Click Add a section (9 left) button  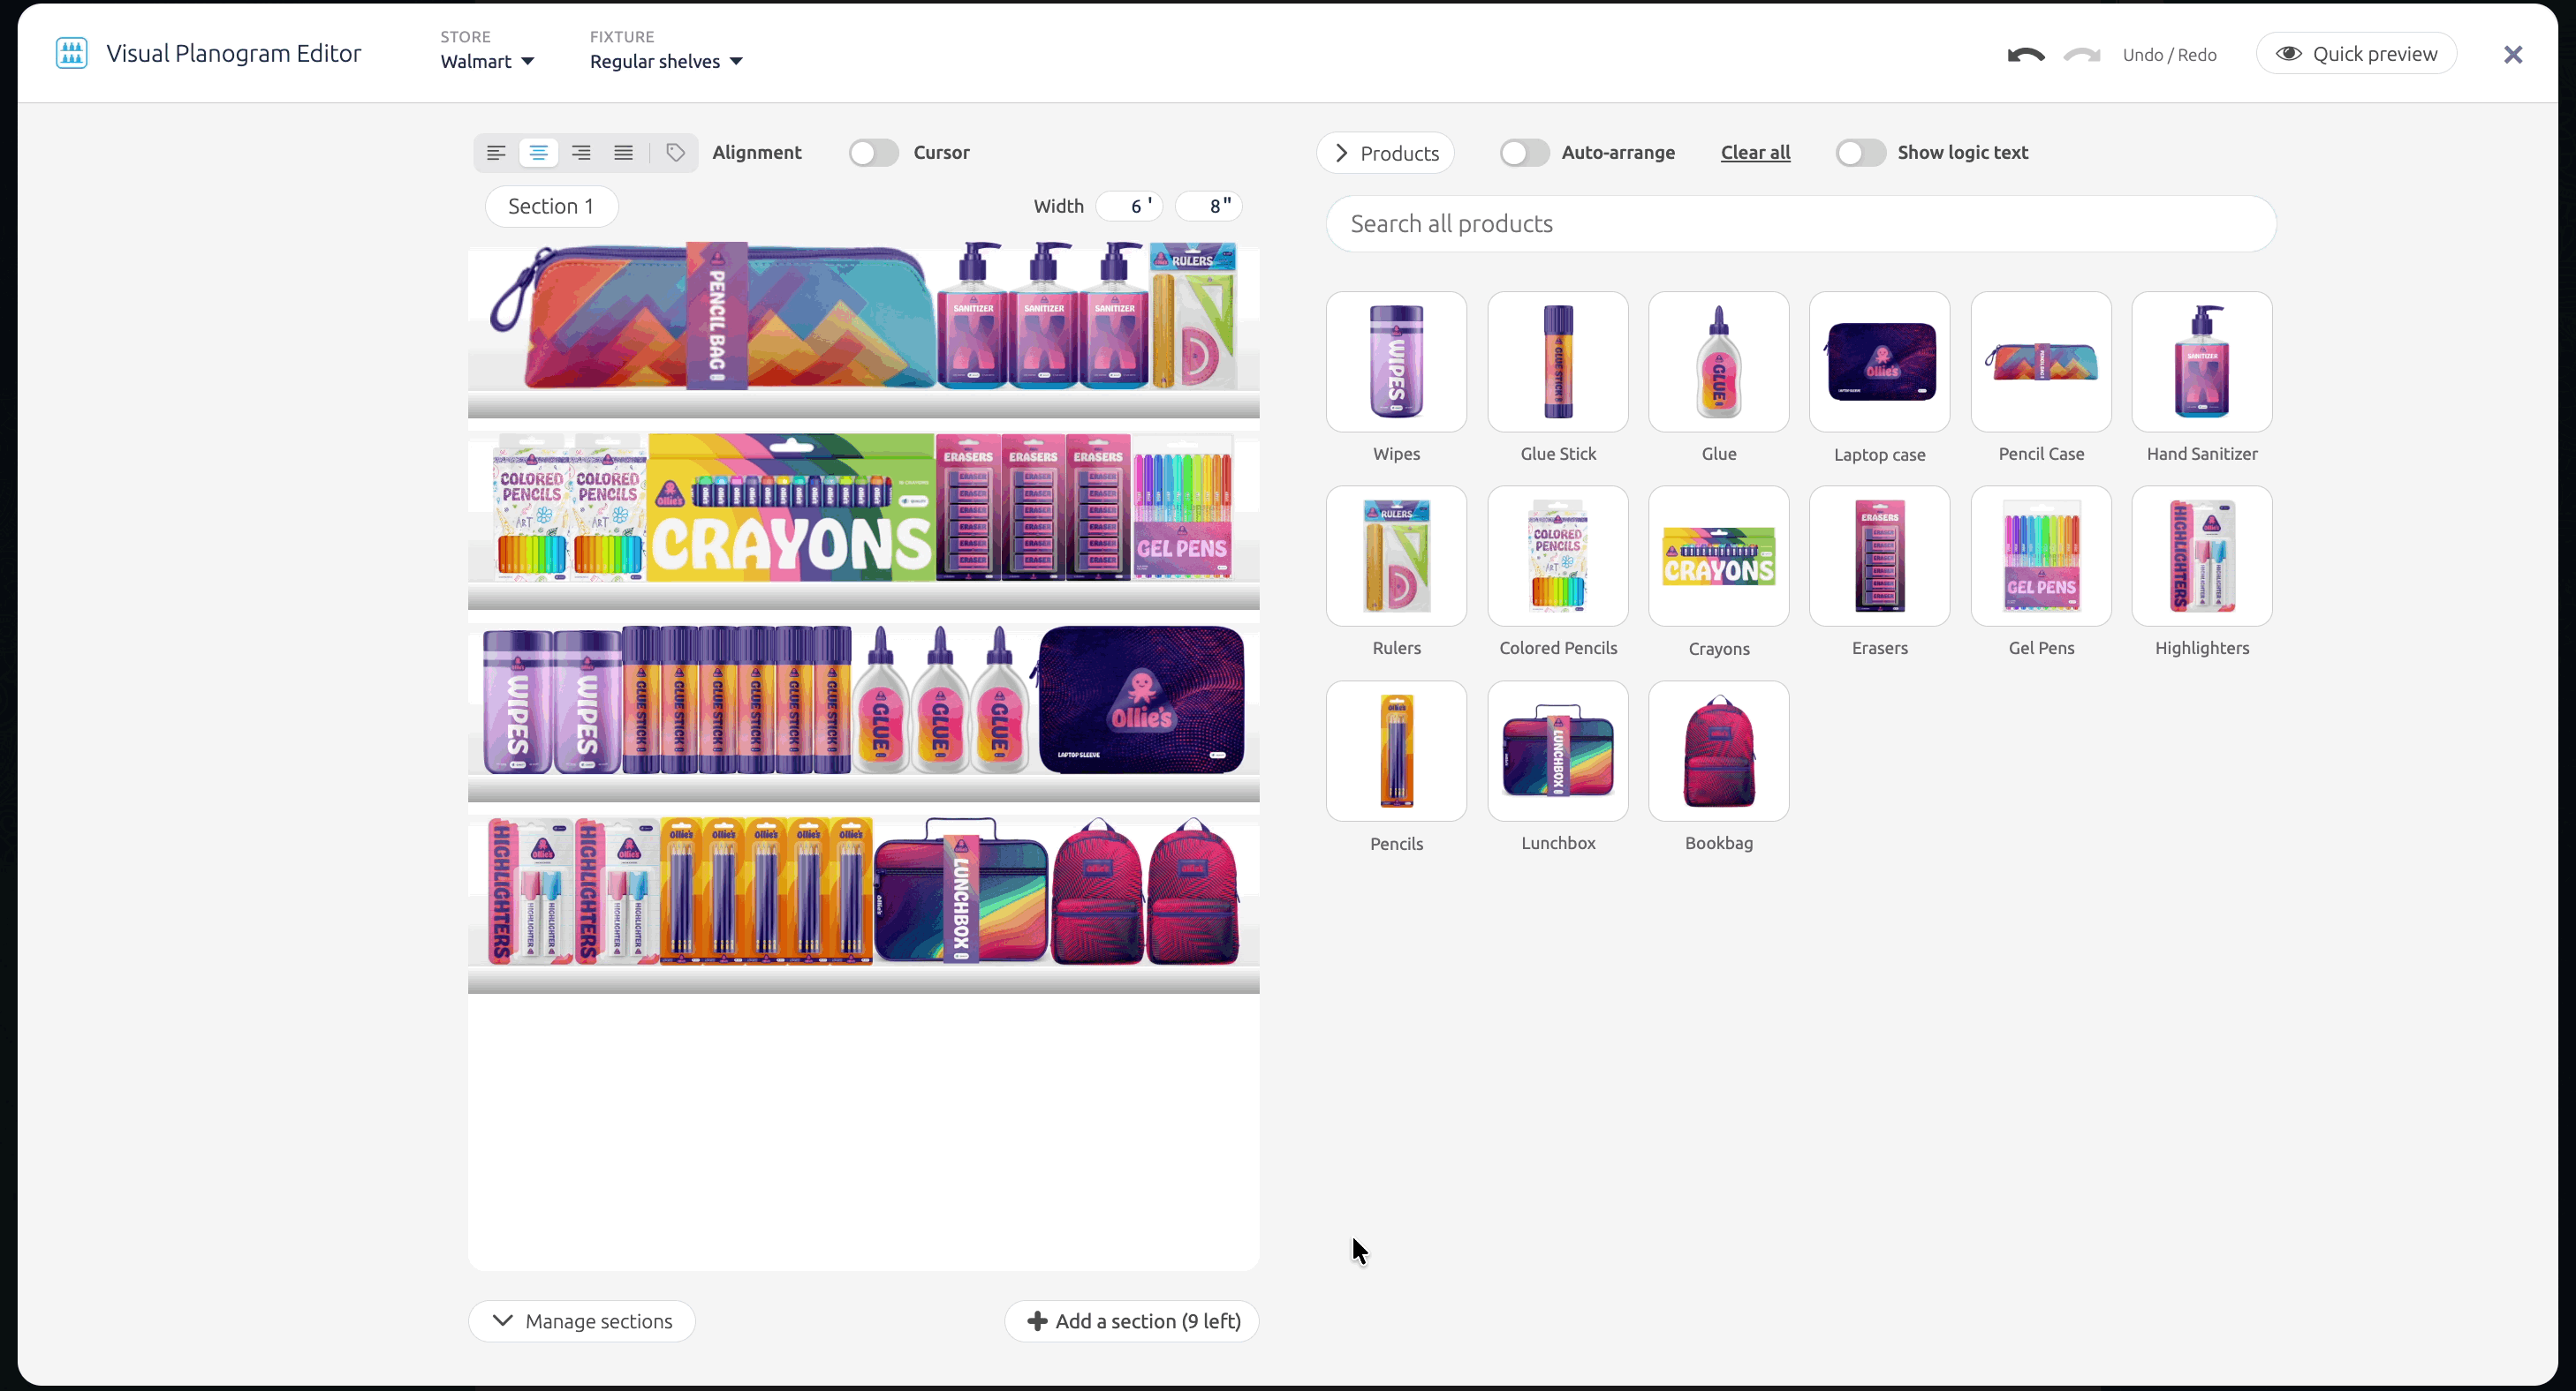tap(1132, 1321)
